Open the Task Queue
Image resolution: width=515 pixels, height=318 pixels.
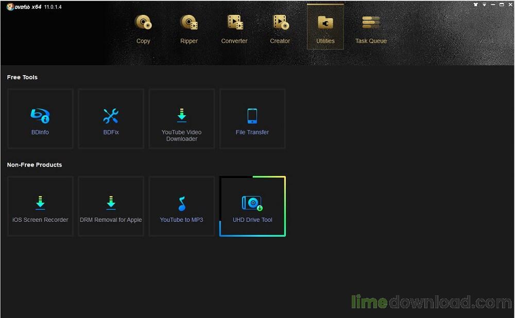click(x=371, y=29)
